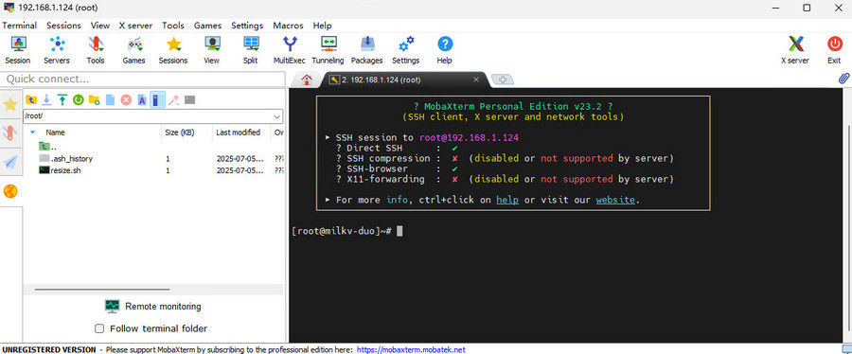This screenshot has height=354, width=852.
Task: Open the Sessions menu
Action: (63, 26)
